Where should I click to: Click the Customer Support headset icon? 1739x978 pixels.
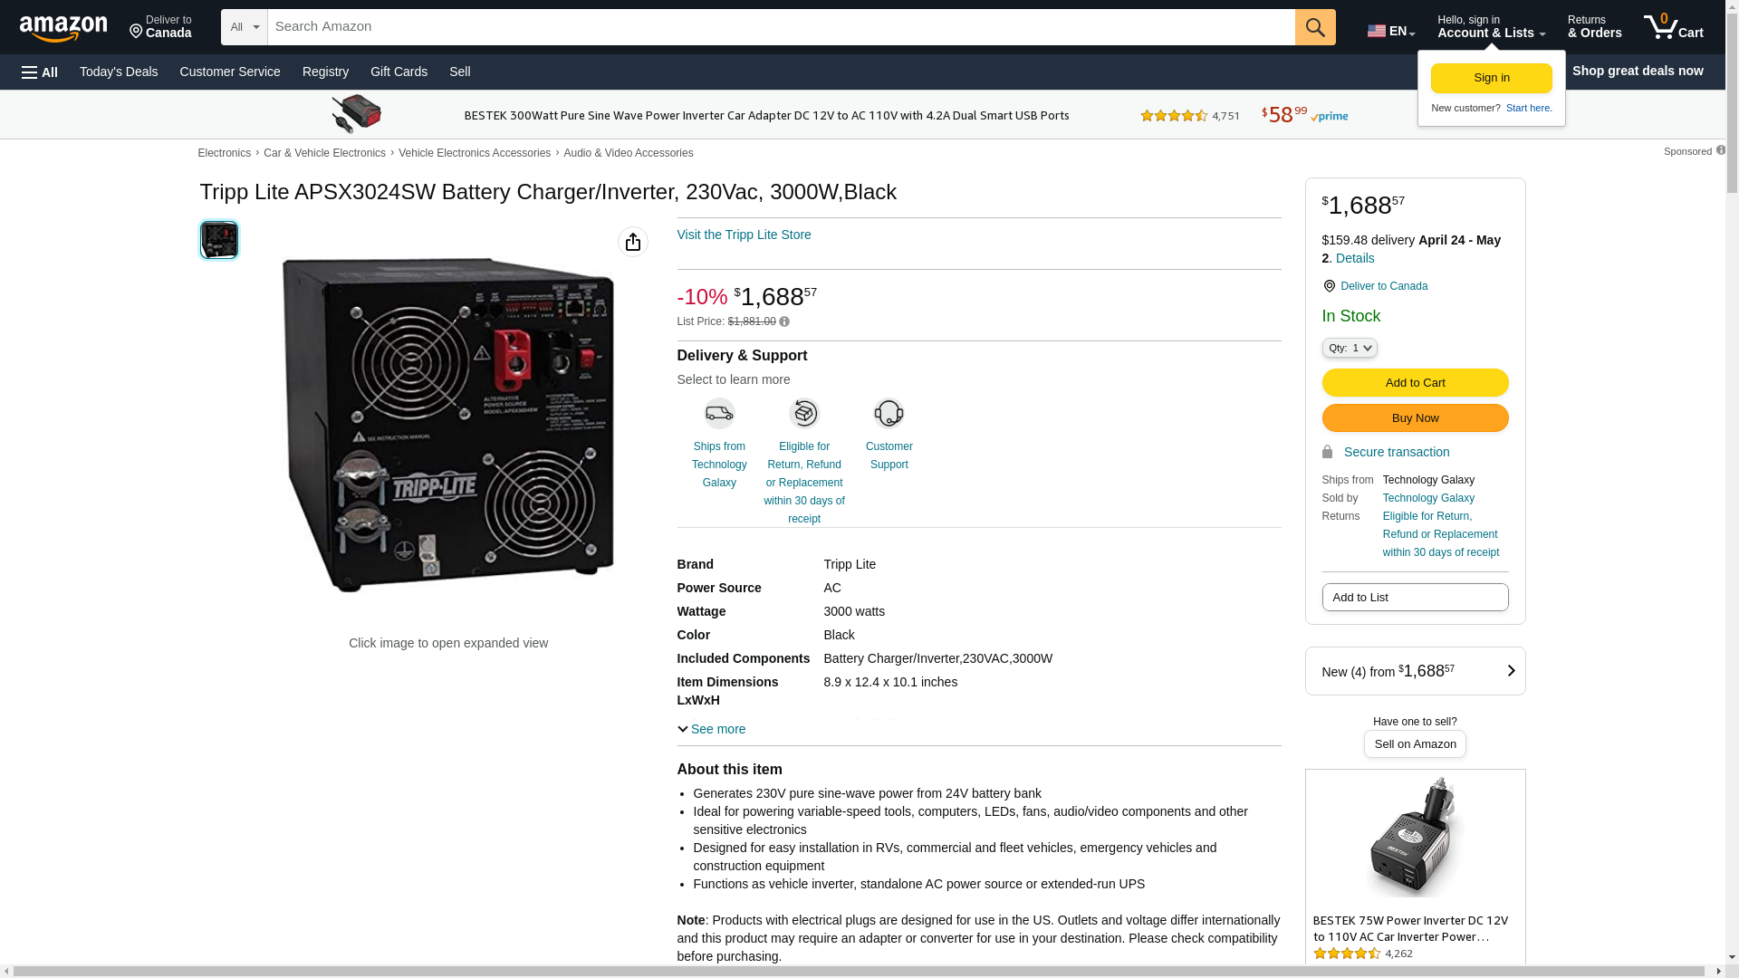point(889,413)
